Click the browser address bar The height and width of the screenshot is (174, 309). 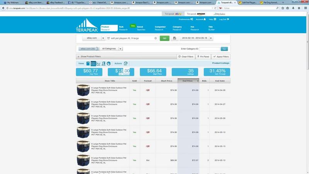coord(109,8)
